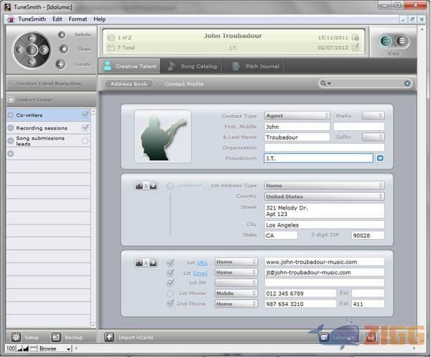Open the 1st Address Type dropdown
Image resolution: width=431 pixels, height=357 pixels.
pyautogui.click(x=323, y=185)
